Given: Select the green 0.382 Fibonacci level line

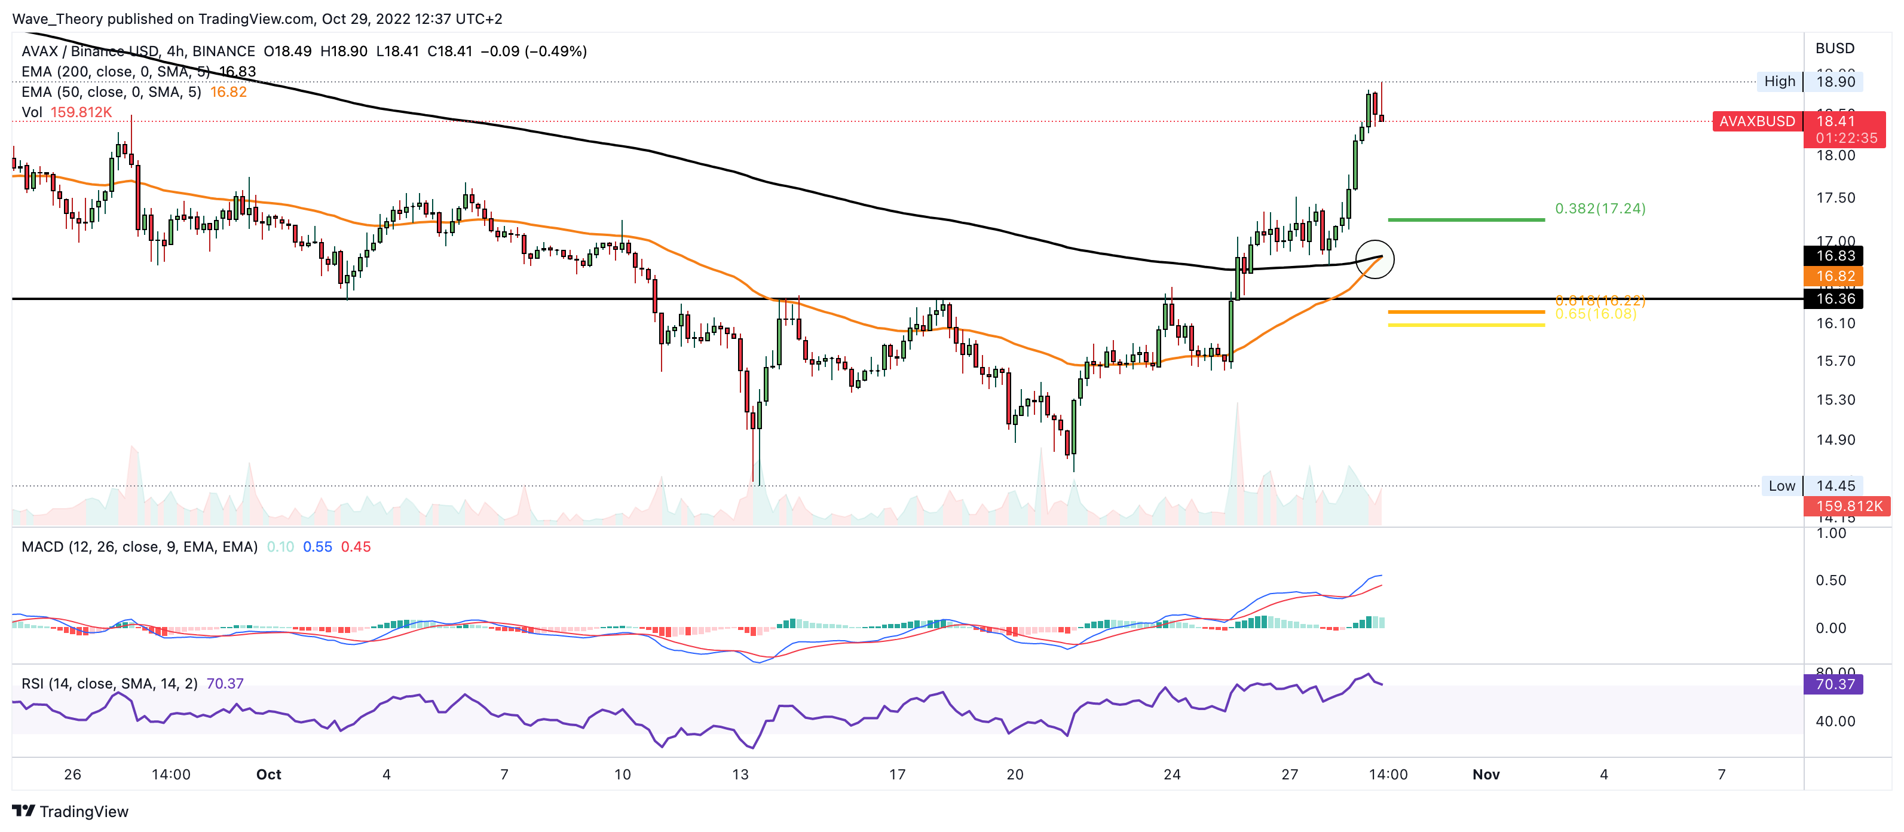Looking at the screenshot, I should tap(1466, 219).
